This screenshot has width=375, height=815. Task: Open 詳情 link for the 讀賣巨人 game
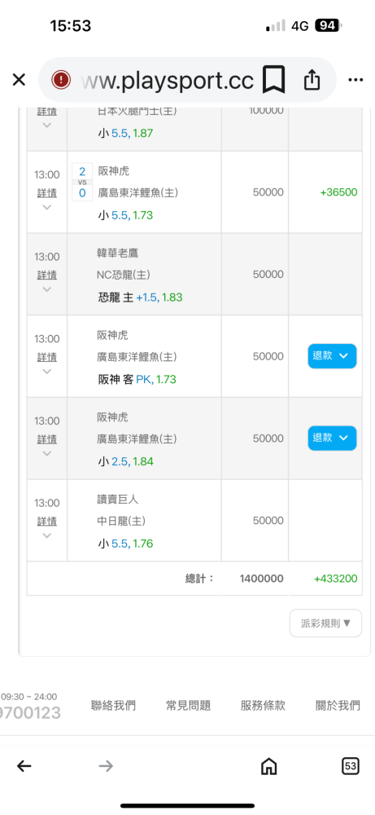pos(46,522)
